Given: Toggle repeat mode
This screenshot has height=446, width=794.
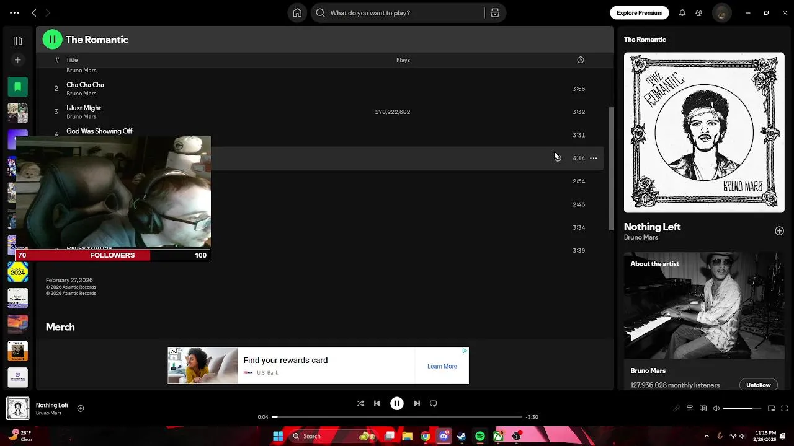Looking at the screenshot, I should (434, 403).
